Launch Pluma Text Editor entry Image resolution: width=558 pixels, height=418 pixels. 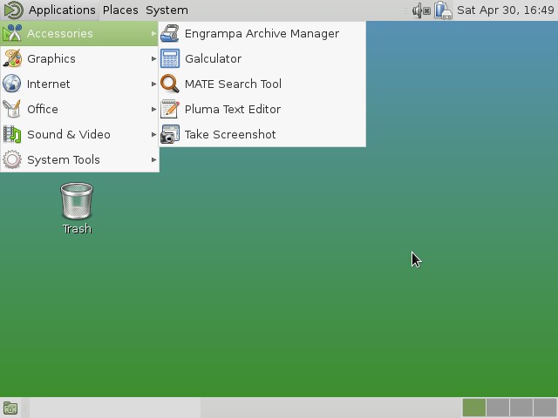262,109
